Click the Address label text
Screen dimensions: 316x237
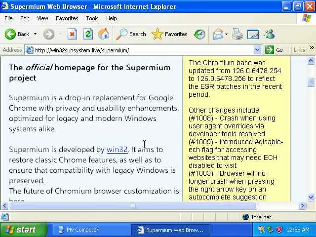(12, 50)
